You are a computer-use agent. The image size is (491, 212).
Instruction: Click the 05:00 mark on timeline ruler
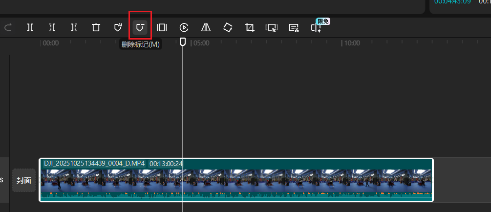[201, 43]
